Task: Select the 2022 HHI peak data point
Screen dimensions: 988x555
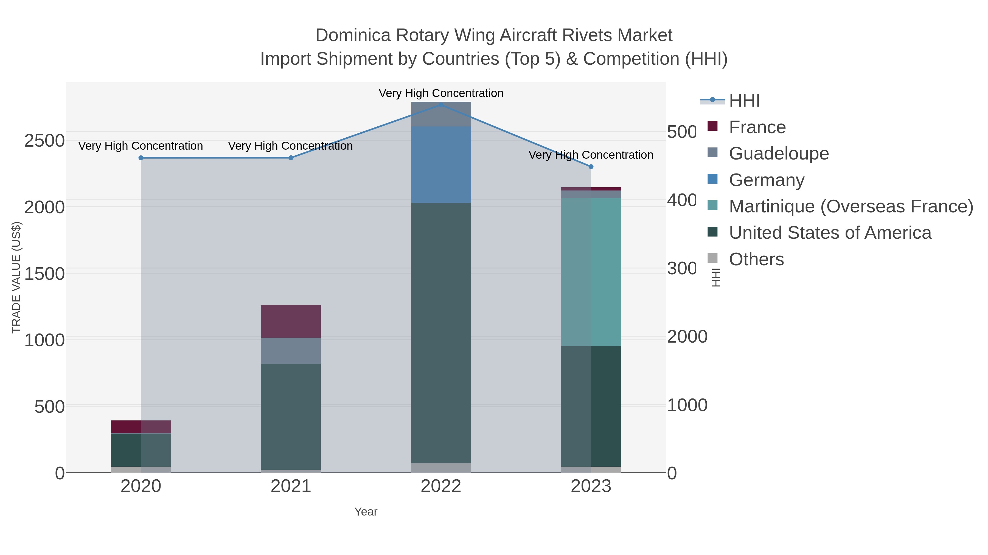Action: tap(441, 105)
